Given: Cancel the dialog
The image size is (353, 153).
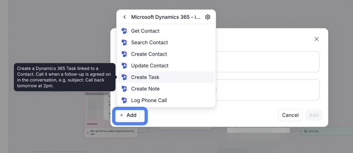Looking at the screenshot, I should point(290,115).
